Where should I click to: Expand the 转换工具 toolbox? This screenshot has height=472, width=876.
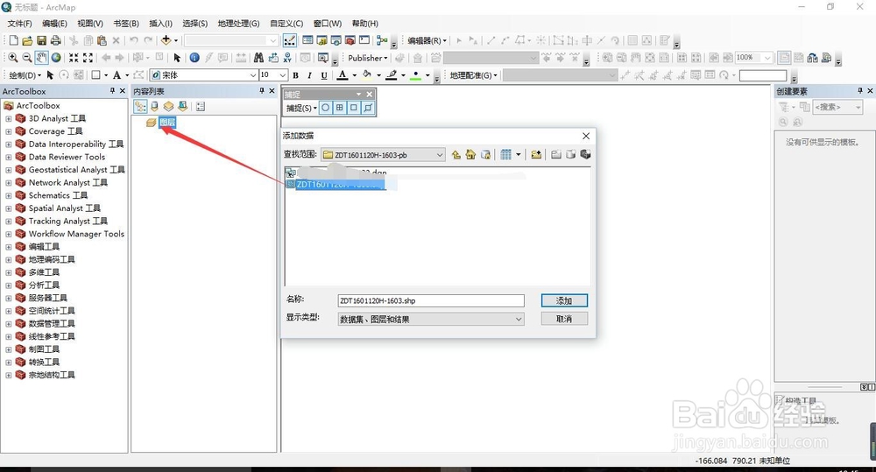click(x=9, y=363)
